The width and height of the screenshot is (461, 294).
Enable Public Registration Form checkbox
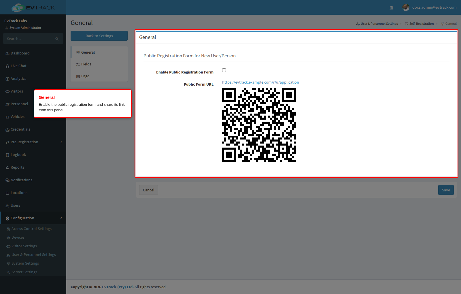[x=224, y=70]
